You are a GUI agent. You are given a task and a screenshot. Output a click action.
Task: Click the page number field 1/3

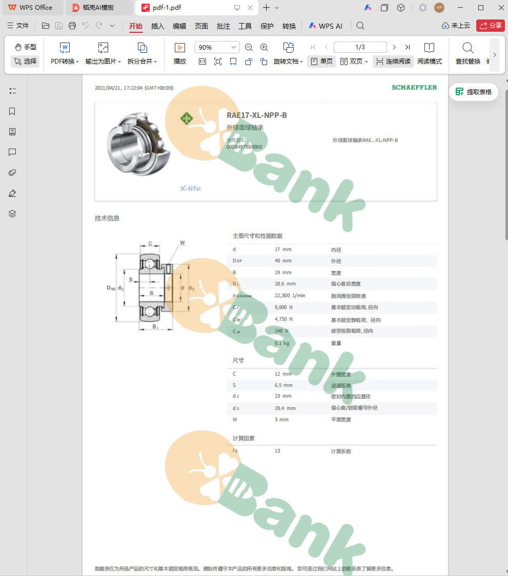360,47
